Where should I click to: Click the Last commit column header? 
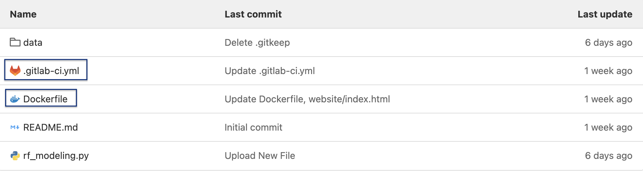click(253, 14)
